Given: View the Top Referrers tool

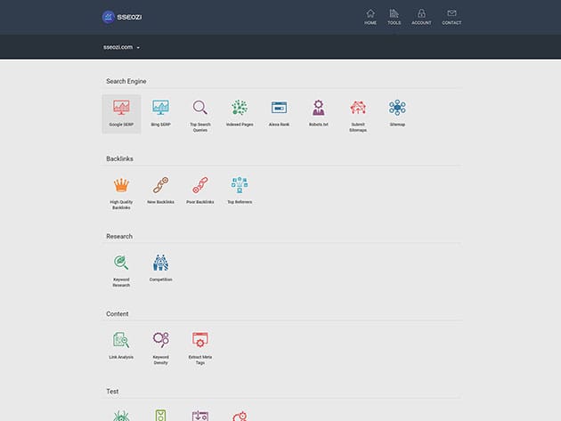Looking at the screenshot, I should (x=240, y=190).
